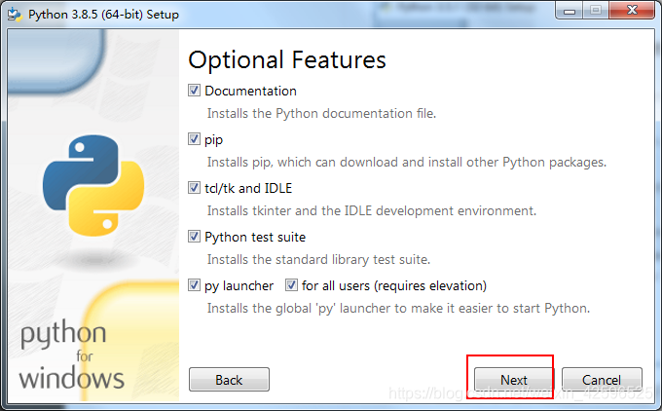662x411 pixels.
Task: Minimize the setup window
Action: [x=570, y=10]
